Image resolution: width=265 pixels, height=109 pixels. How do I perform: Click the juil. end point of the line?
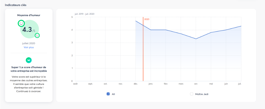241,26
